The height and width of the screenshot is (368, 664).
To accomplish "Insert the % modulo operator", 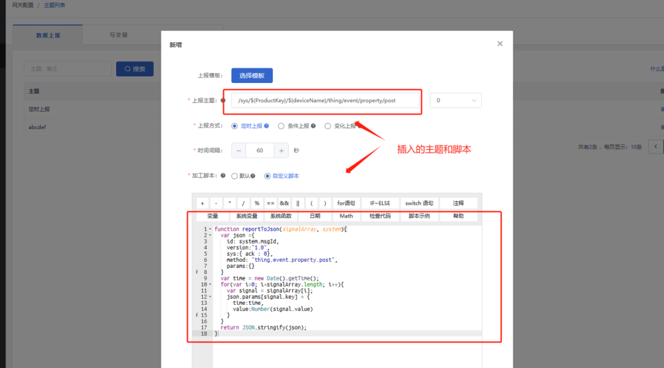I will click(x=257, y=203).
